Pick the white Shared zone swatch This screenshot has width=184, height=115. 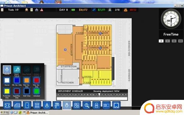click(x=7, y=80)
